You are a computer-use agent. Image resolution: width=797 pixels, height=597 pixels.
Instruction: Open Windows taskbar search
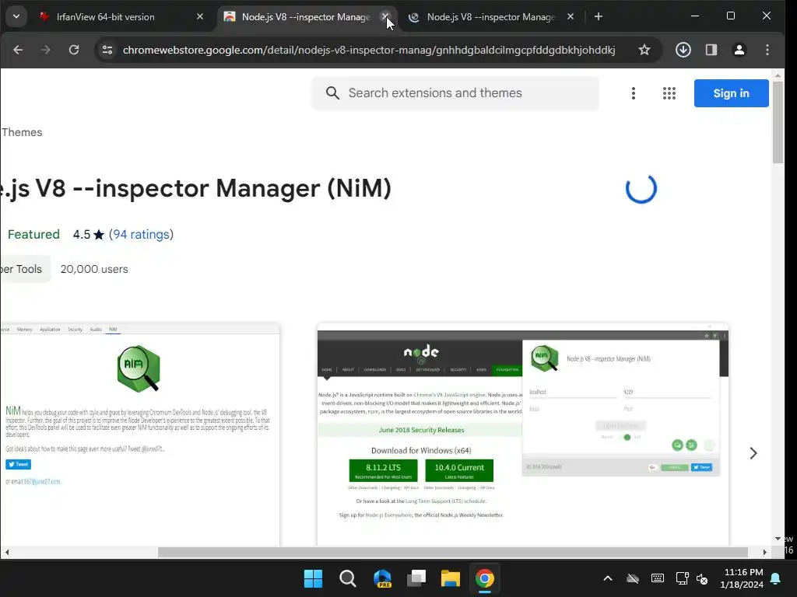348,578
